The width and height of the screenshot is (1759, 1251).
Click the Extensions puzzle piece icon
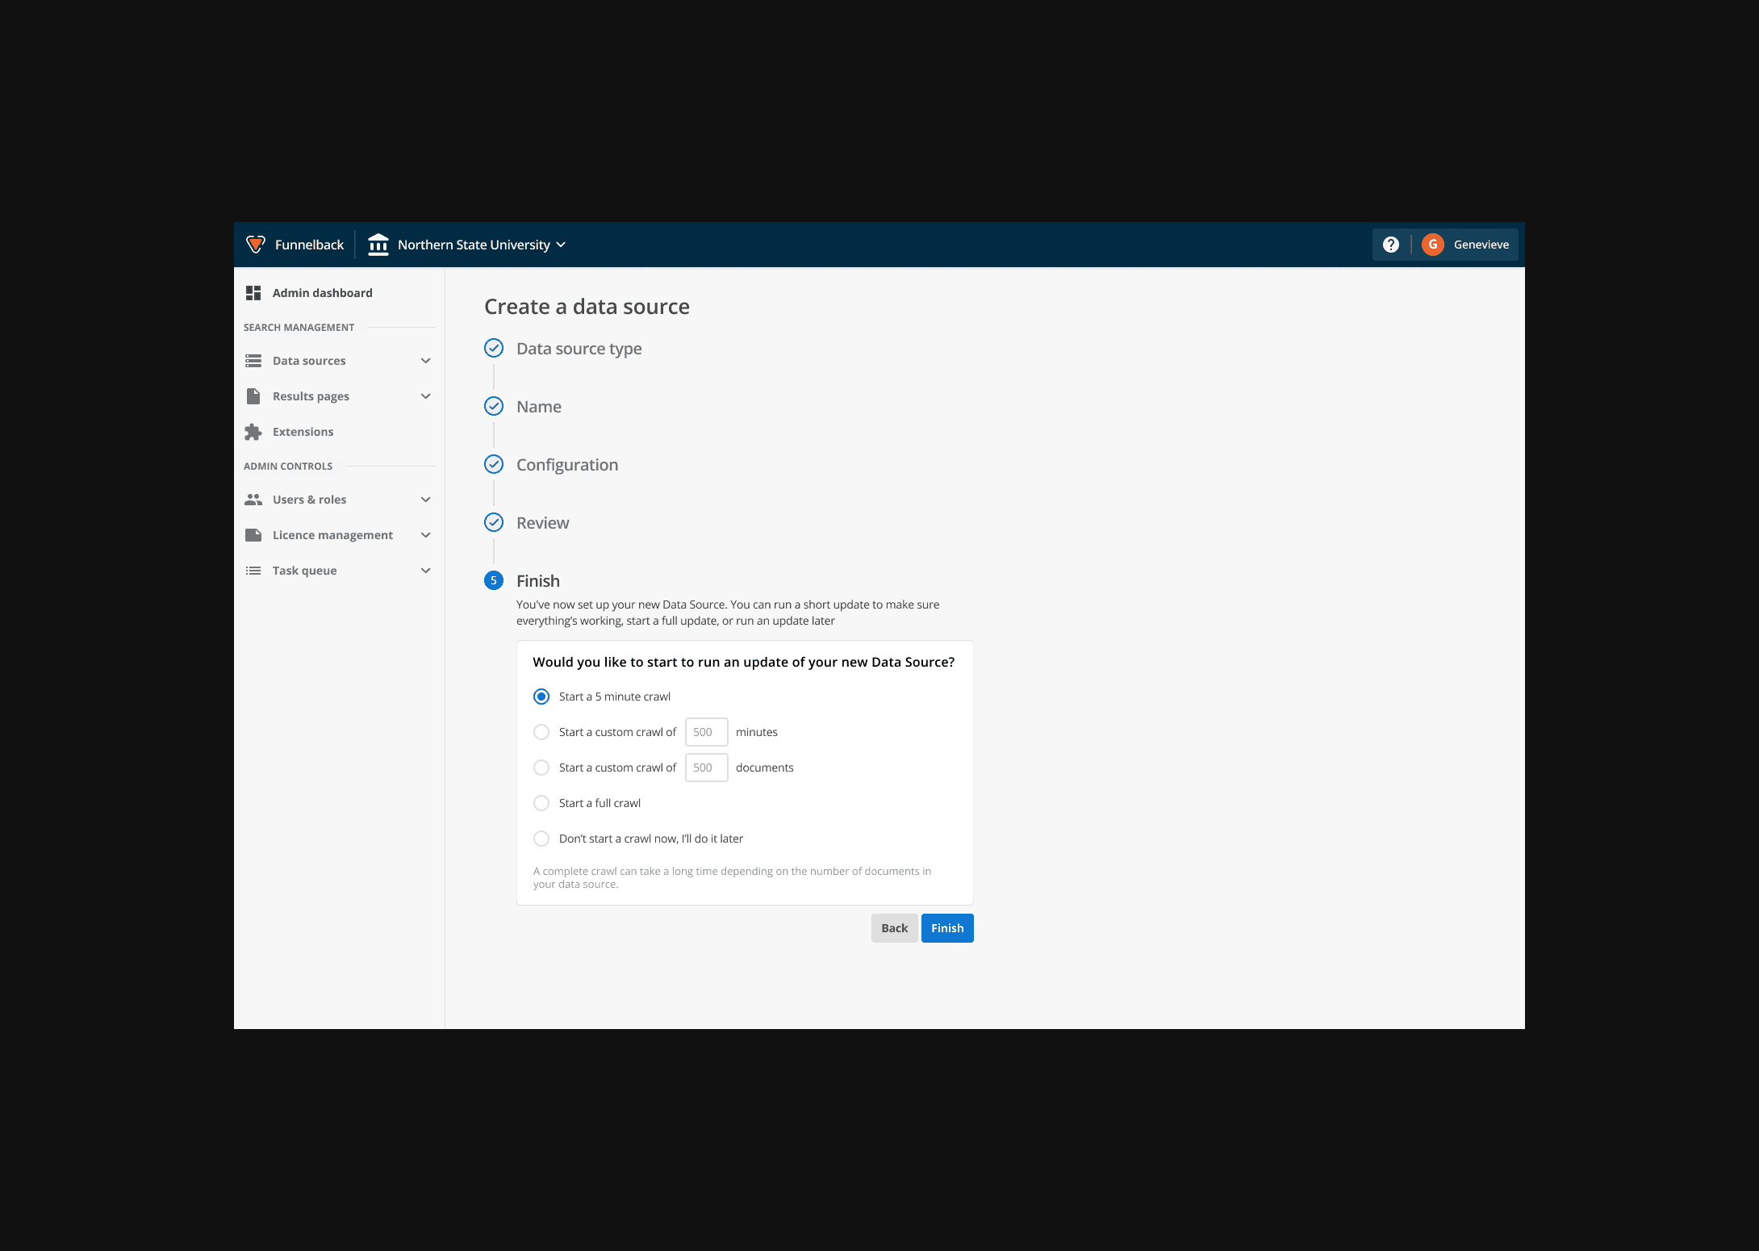click(x=253, y=432)
